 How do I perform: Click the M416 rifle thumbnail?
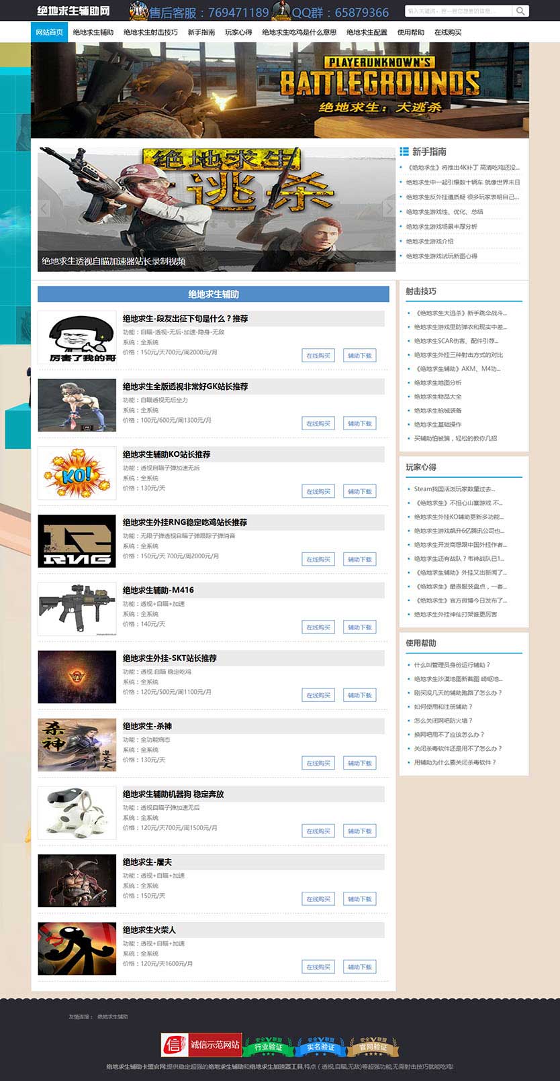pyautogui.click(x=77, y=609)
